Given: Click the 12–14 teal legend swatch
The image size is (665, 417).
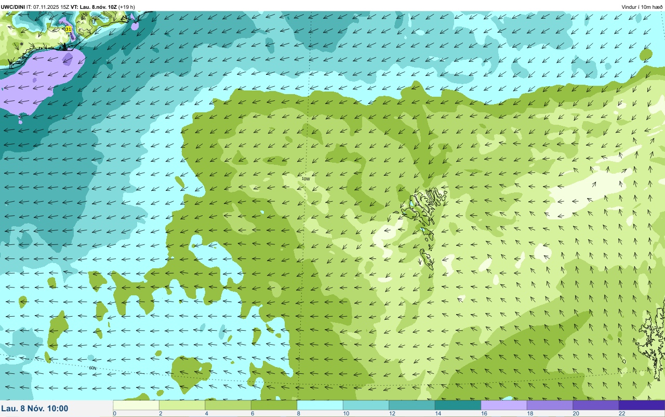Looking at the screenshot, I should coord(412,405).
